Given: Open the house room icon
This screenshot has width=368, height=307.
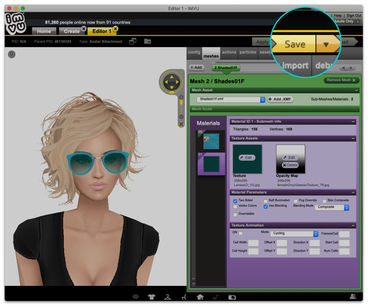Looking at the screenshot, I should [x=200, y=297].
